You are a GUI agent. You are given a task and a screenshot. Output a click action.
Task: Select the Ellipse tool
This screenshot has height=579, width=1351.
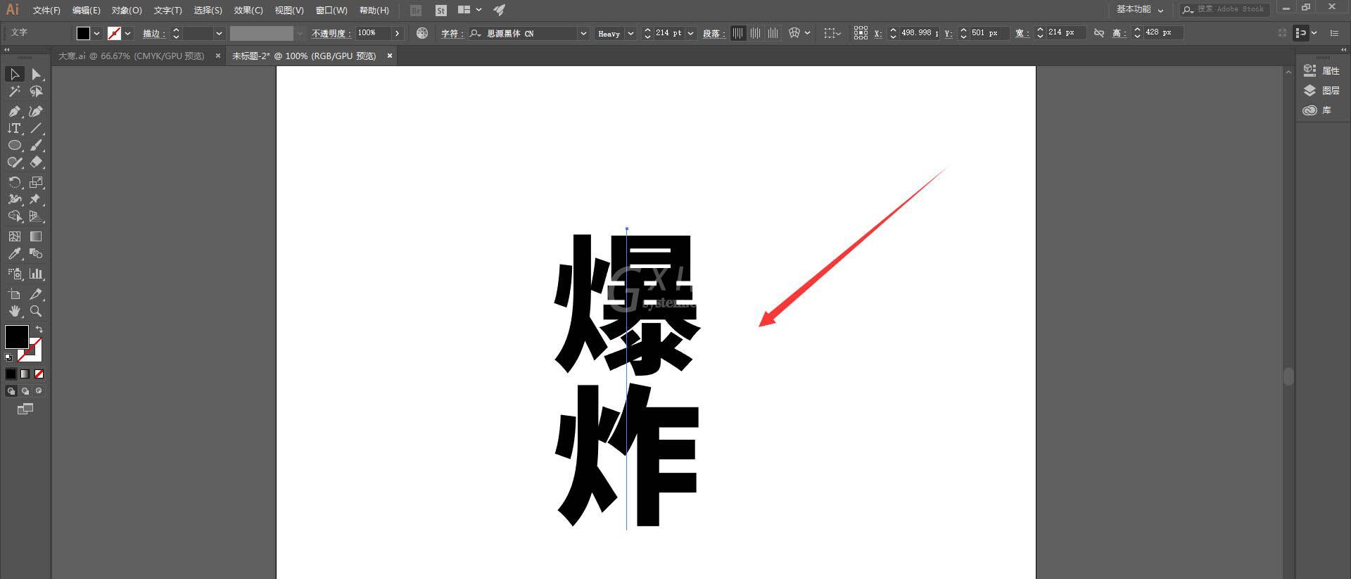point(15,145)
